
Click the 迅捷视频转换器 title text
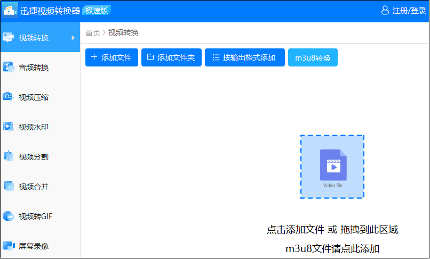50,11
